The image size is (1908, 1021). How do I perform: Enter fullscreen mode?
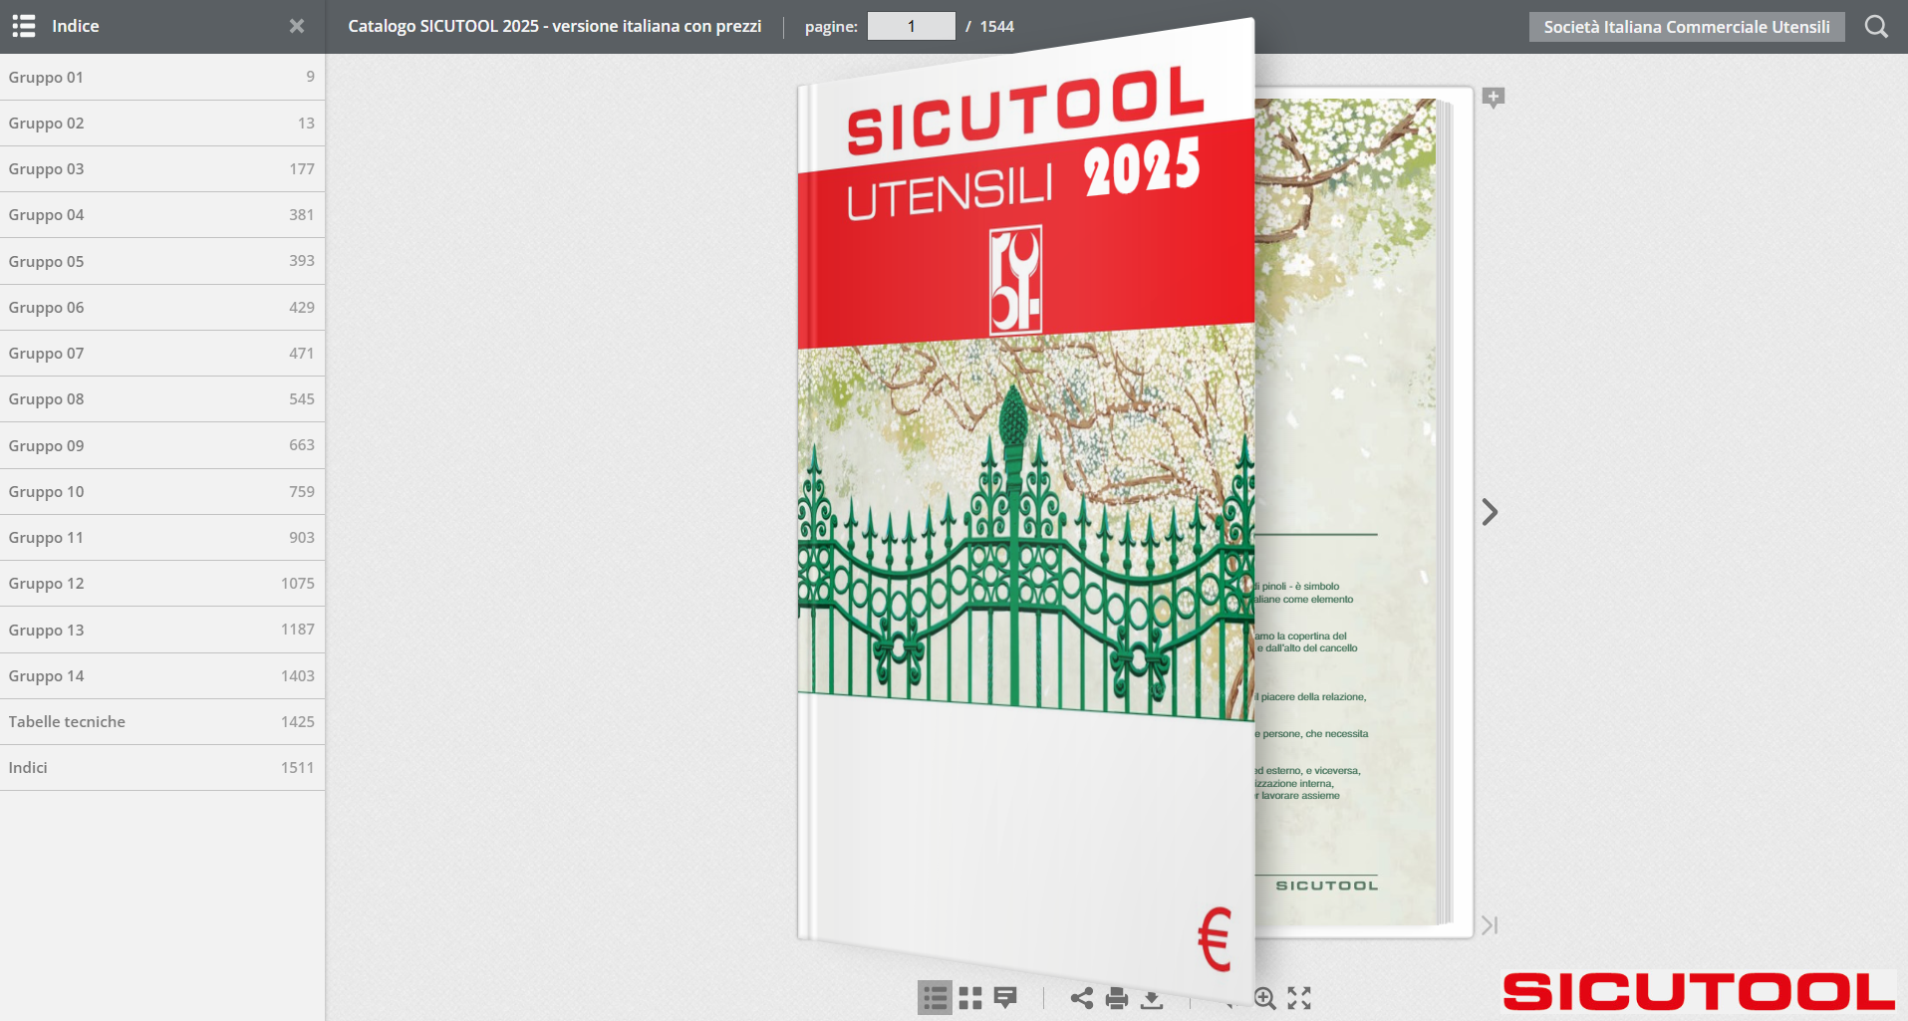pos(1299,997)
